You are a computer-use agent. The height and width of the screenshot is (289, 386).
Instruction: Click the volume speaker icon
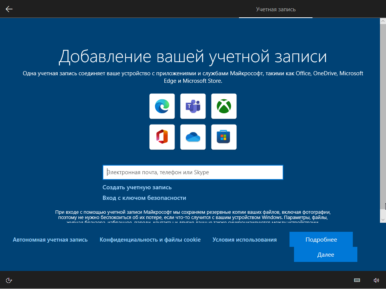[x=376, y=280]
